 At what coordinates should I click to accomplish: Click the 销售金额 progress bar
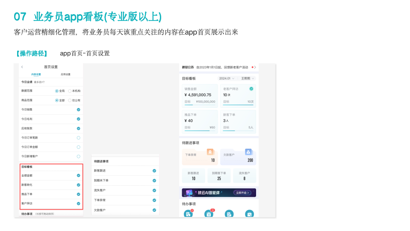(200, 105)
